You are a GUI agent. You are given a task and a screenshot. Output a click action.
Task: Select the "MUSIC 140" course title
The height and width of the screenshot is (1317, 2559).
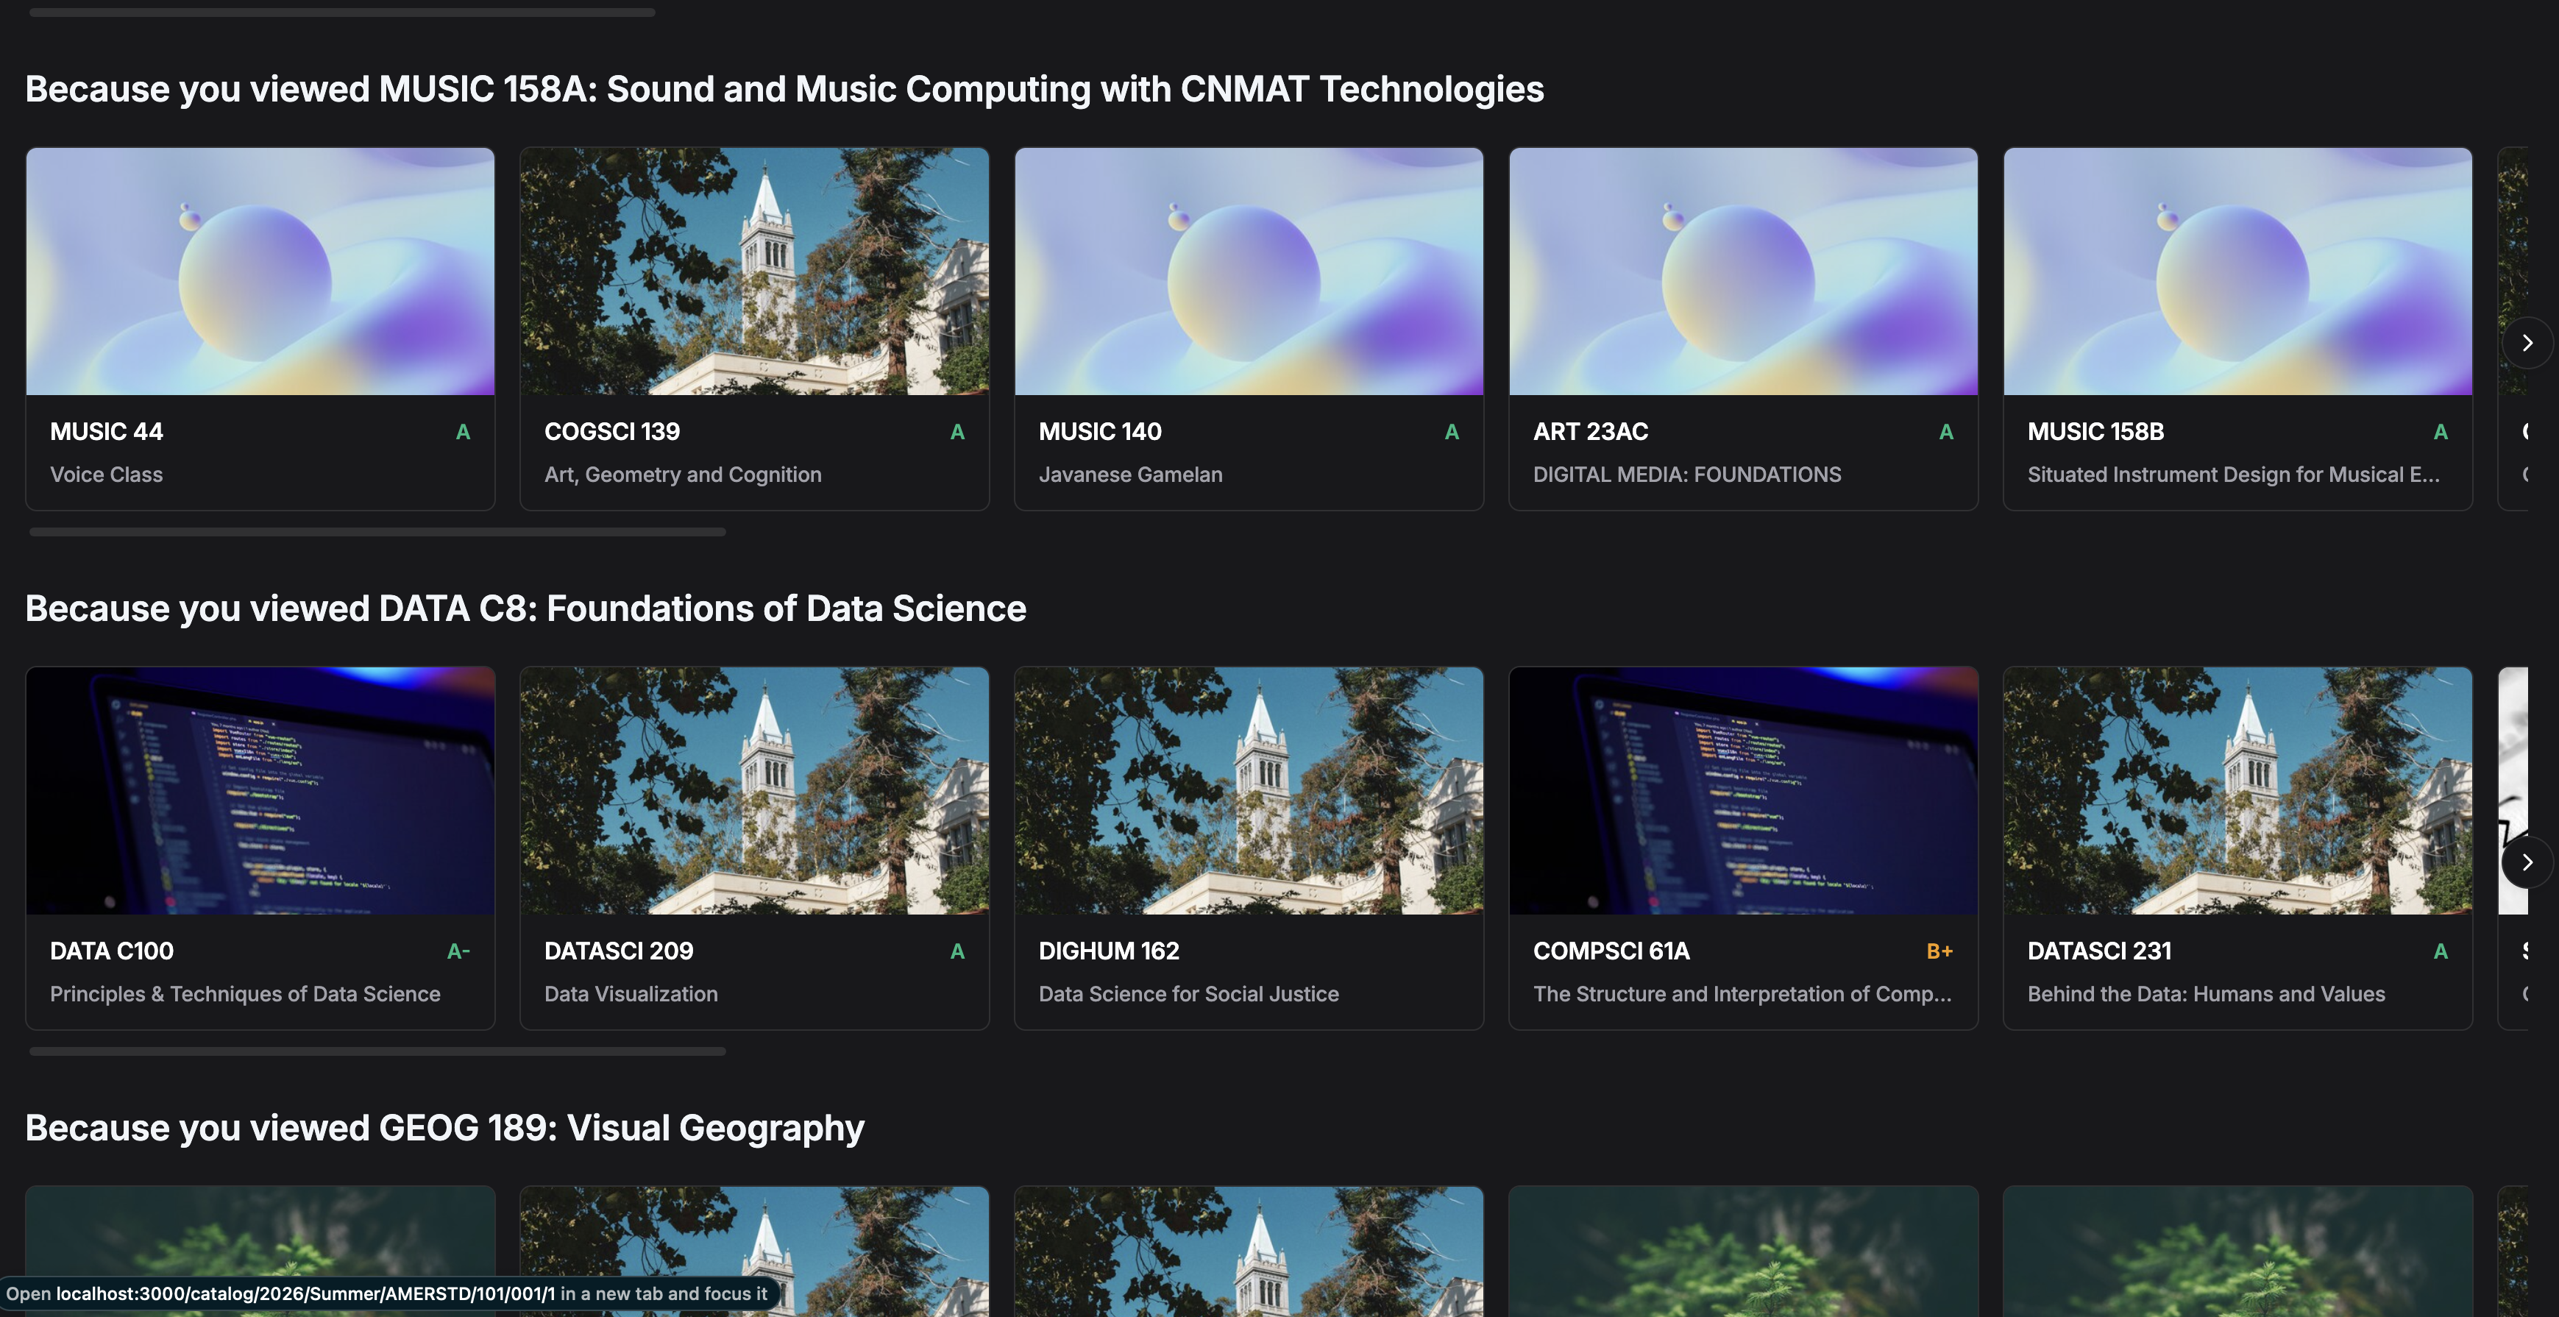pyautogui.click(x=1100, y=432)
